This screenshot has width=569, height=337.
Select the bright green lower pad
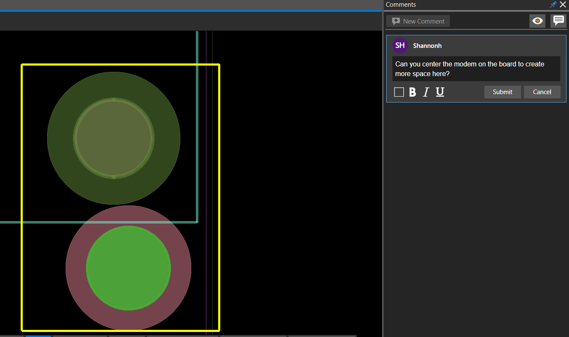pos(128,268)
